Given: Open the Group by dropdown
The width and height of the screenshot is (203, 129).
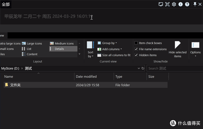Looking at the screenshot, I should pyautogui.click(x=107, y=43).
